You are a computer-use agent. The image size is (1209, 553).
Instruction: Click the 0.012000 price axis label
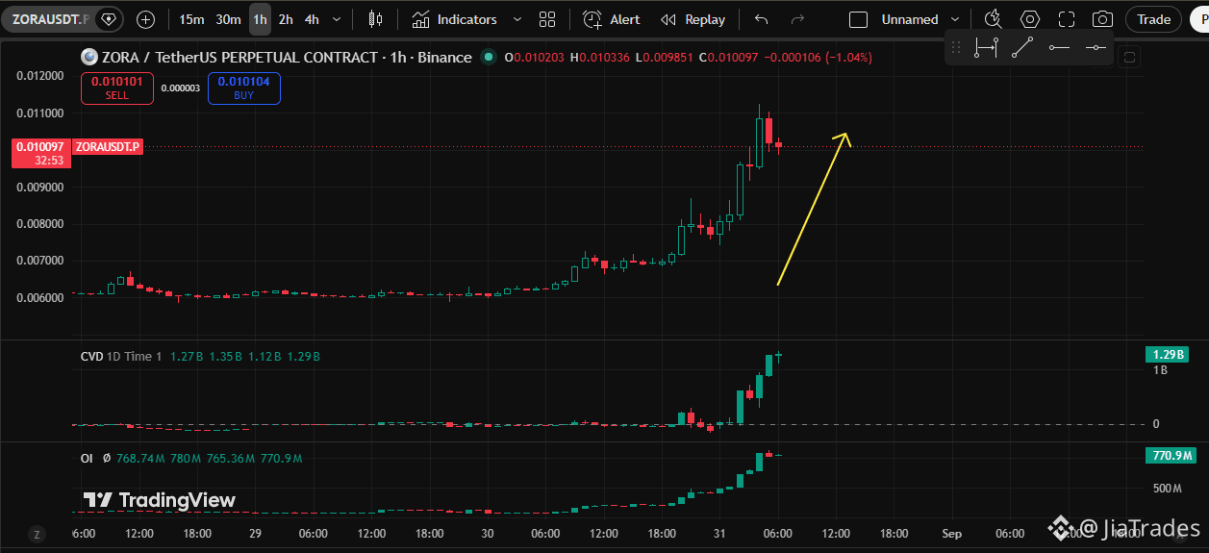pos(40,76)
